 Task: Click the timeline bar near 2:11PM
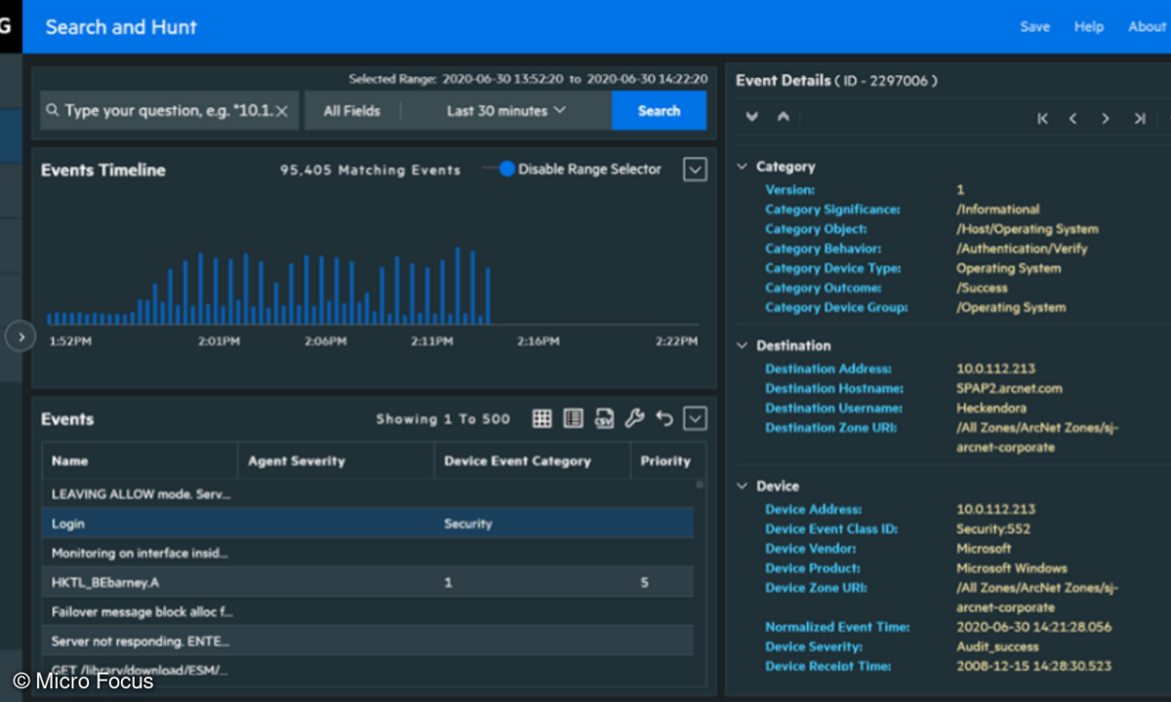click(427, 294)
